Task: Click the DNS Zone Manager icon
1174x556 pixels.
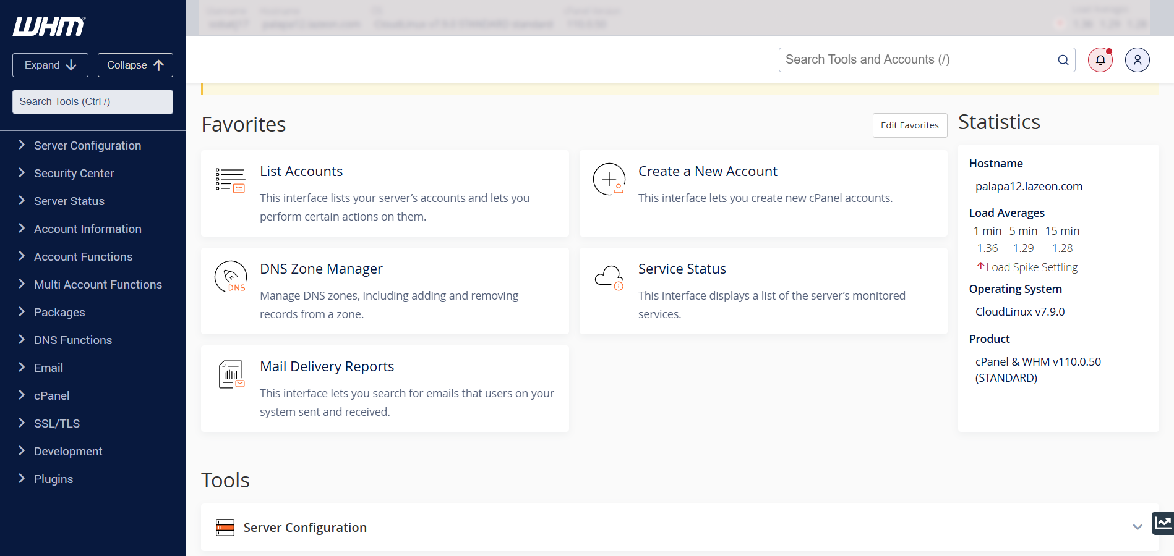Action: click(231, 277)
